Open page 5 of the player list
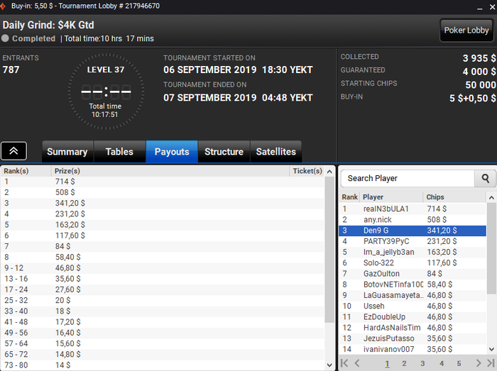 point(459,363)
